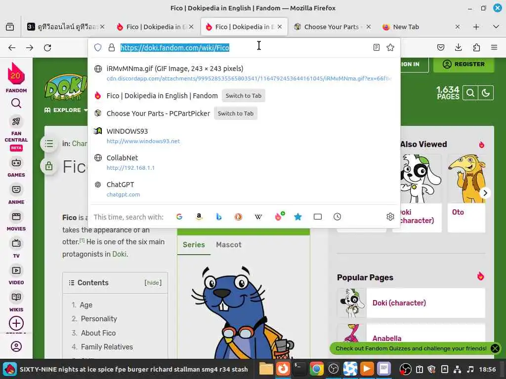Select the Series infobox tab
The height and width of the screenshot is (379, 506).
click(x=194, y=245)
